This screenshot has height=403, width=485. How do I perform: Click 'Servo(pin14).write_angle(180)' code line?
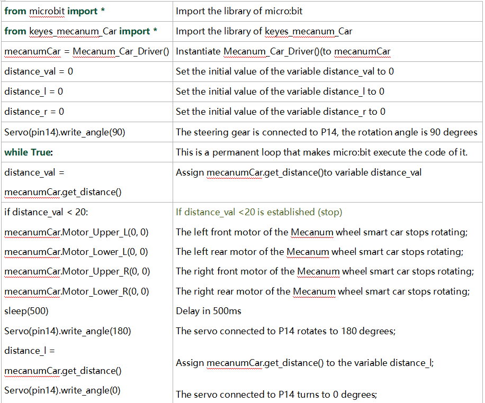click(x=67, y=331)
